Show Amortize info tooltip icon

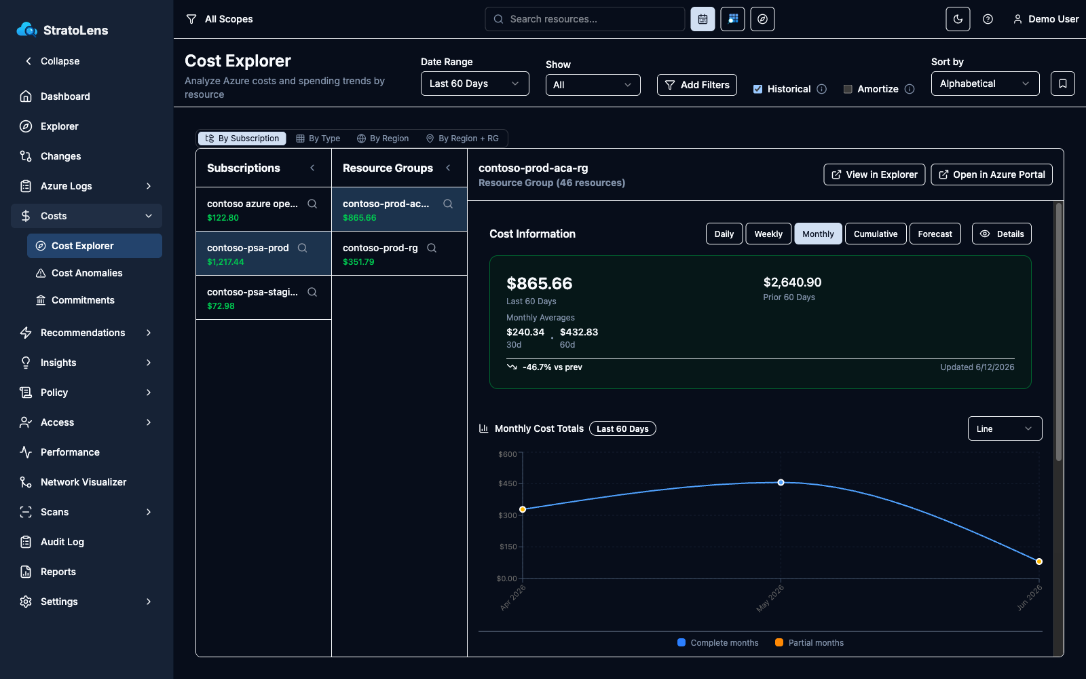click(910, 89)
